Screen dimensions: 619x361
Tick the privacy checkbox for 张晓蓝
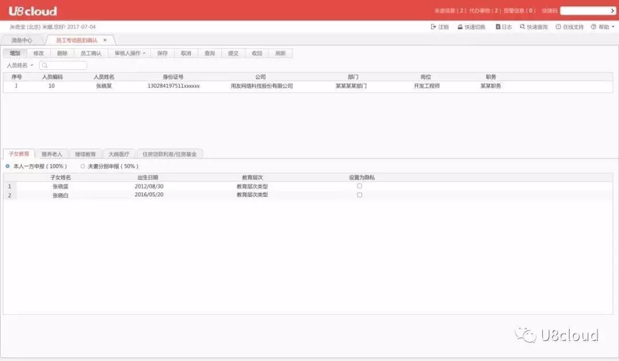(x=359, y=186)
